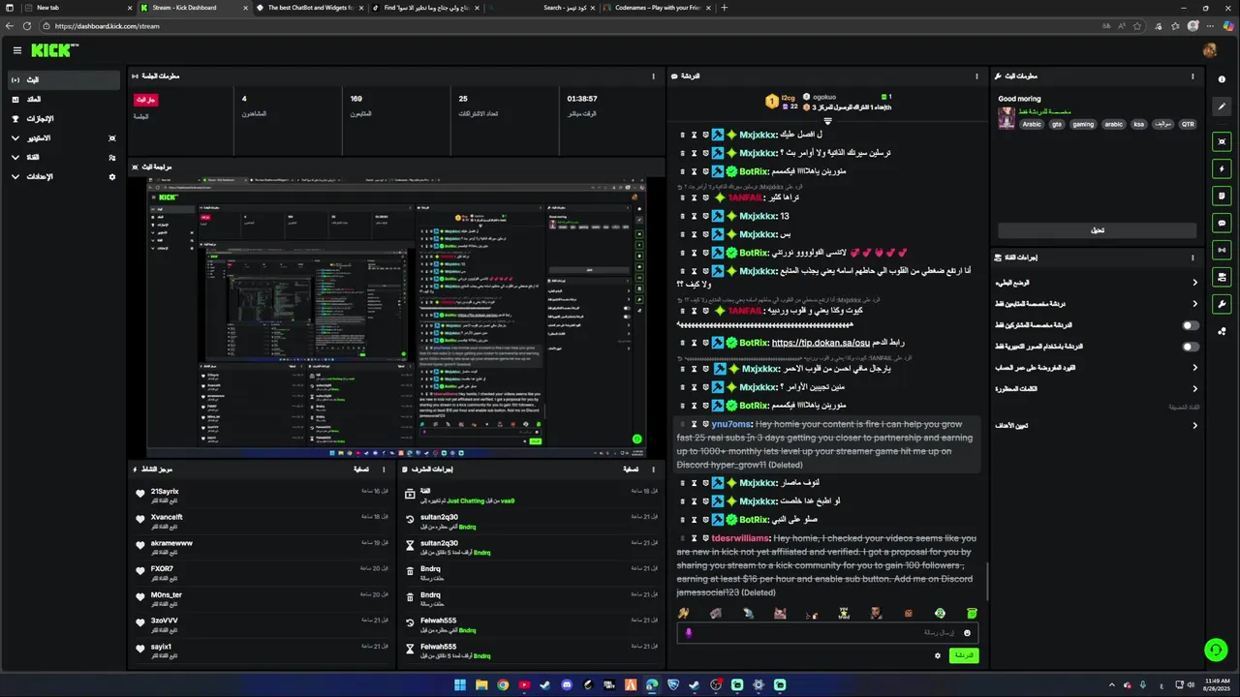
Task: Click the lightning bolt icon in right rail
Action: click(1222, 168)
